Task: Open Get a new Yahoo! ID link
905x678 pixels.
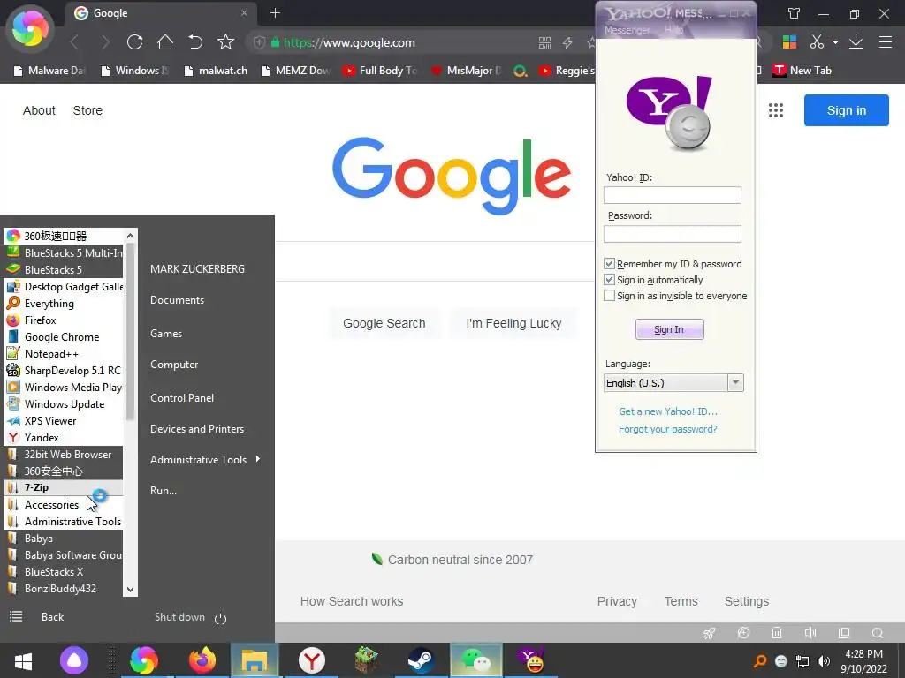Action: tap(668, 411)
